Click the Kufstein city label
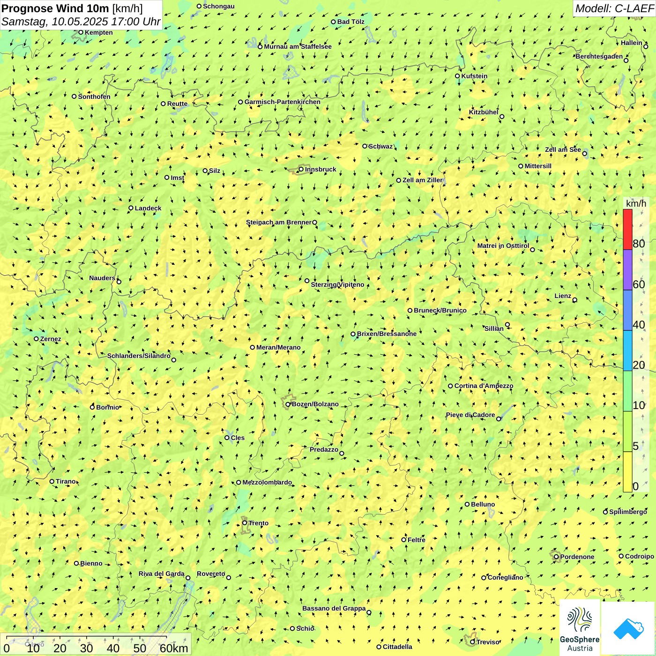Screen dimensions: 656x656 [x=474, y=76]
